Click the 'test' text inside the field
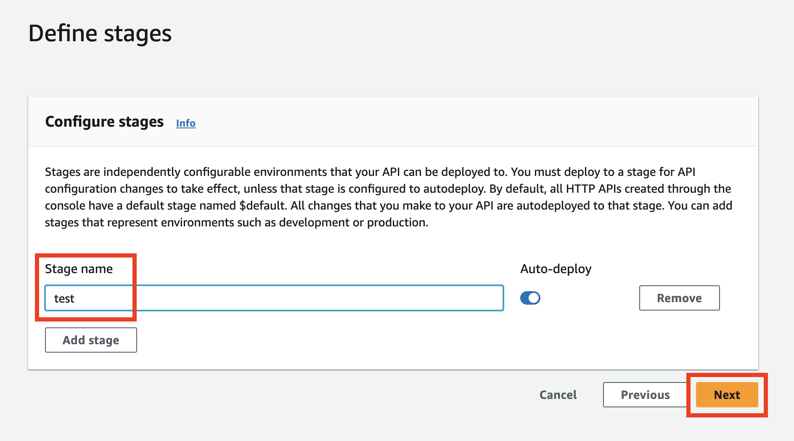794x441 pixels. (x=64, y=299)
